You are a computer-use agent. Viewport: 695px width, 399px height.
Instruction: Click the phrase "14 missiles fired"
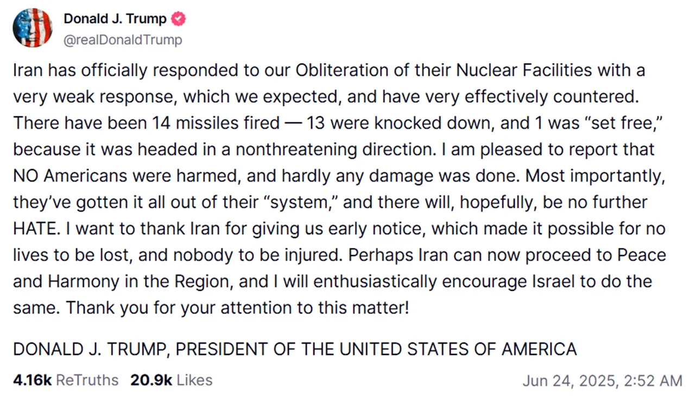(x=213, y=123)
